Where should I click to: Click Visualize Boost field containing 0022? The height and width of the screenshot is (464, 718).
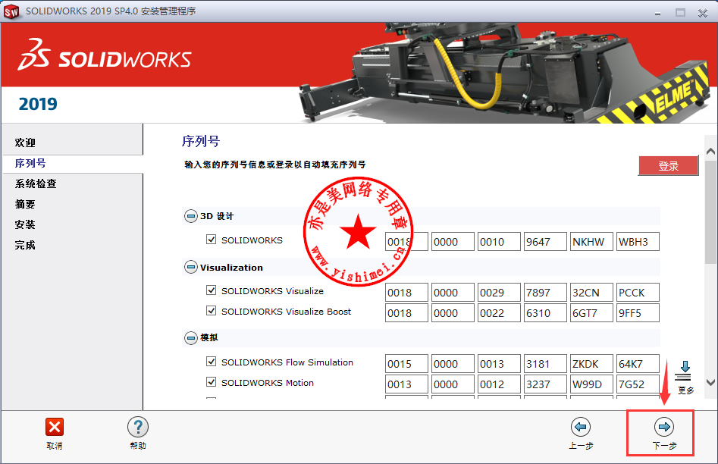[499, 313]
